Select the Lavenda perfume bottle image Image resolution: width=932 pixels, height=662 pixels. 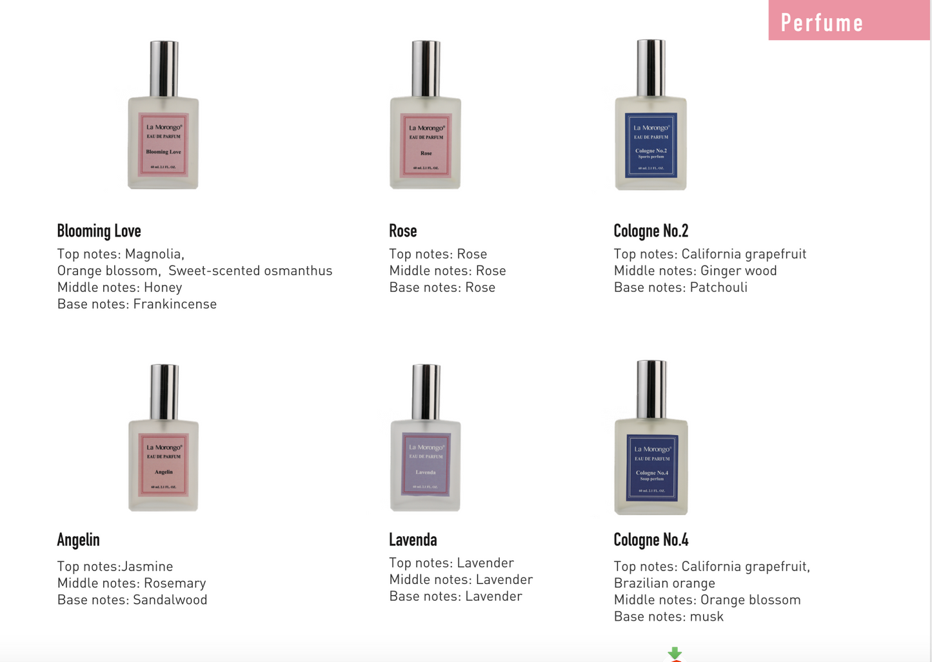click(x=425, y=438)
